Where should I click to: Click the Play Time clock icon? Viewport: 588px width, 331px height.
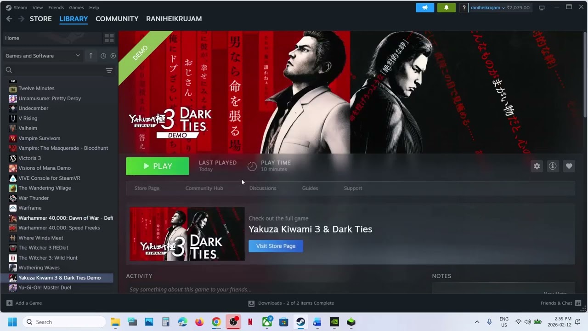coord(252,166)
